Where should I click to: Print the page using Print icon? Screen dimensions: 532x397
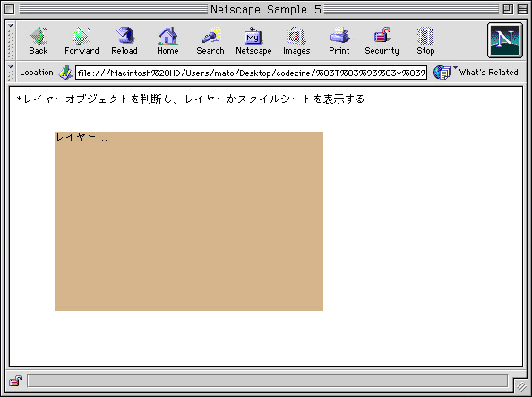point(339,40)
